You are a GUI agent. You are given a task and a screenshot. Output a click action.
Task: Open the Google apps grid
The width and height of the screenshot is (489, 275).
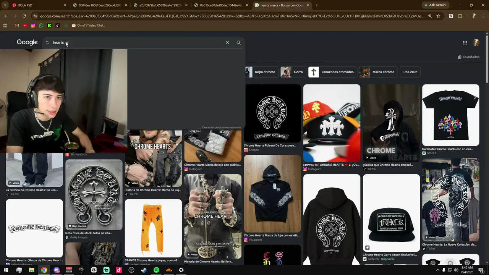point(465,43)
